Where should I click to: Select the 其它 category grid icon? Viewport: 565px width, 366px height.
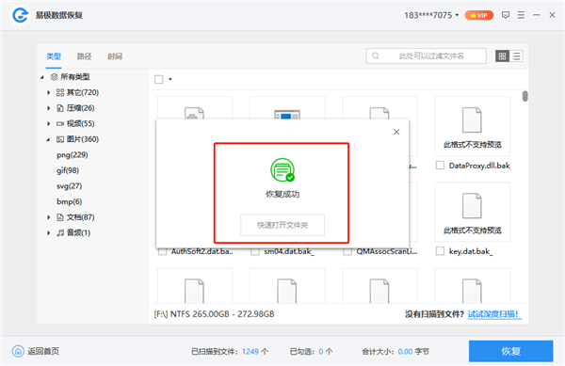coord(60,92)
